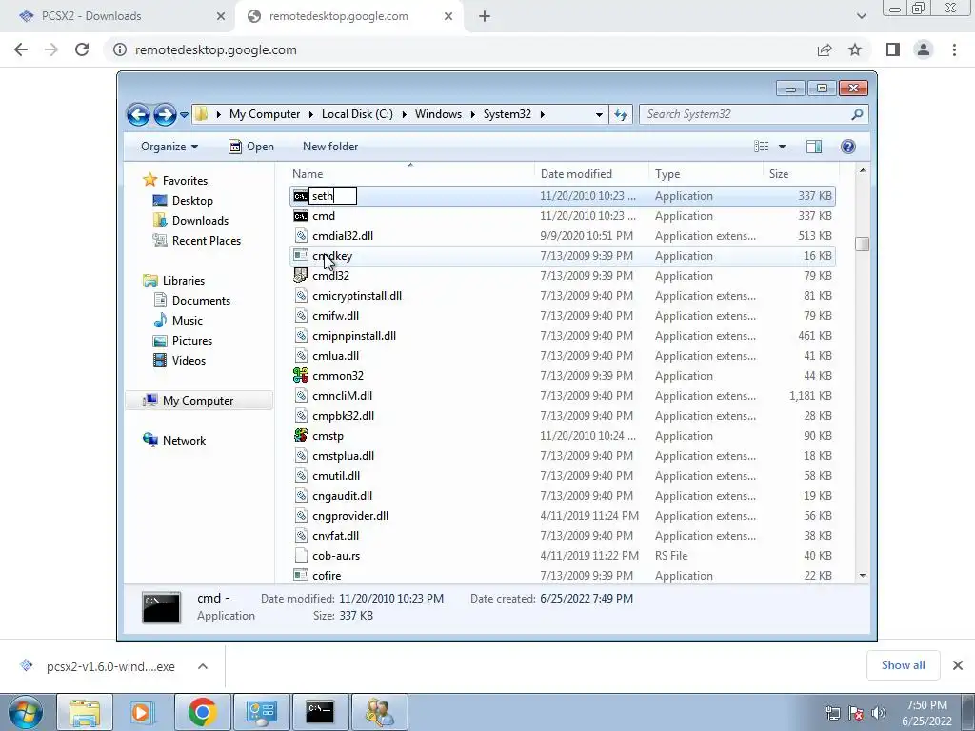This screenshot has height=731, width=975.
Task: Expand the arrow after System32 breadcrumb
Action: click(542, 114)
